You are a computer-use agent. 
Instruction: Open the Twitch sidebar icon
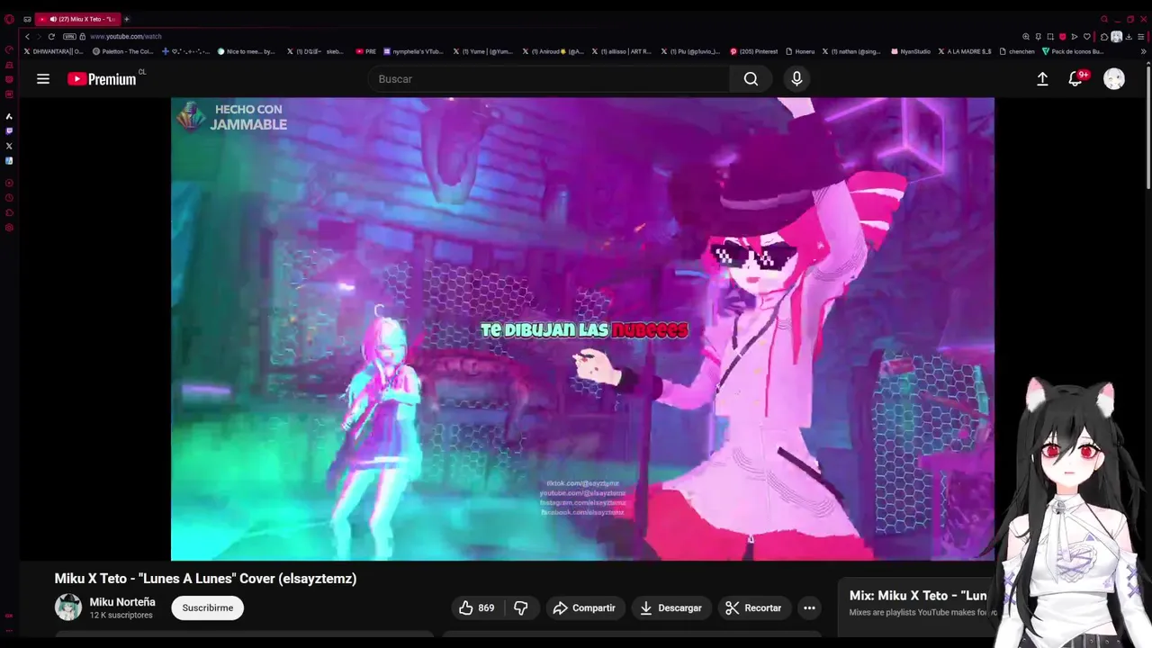click(x=9, y=130)
